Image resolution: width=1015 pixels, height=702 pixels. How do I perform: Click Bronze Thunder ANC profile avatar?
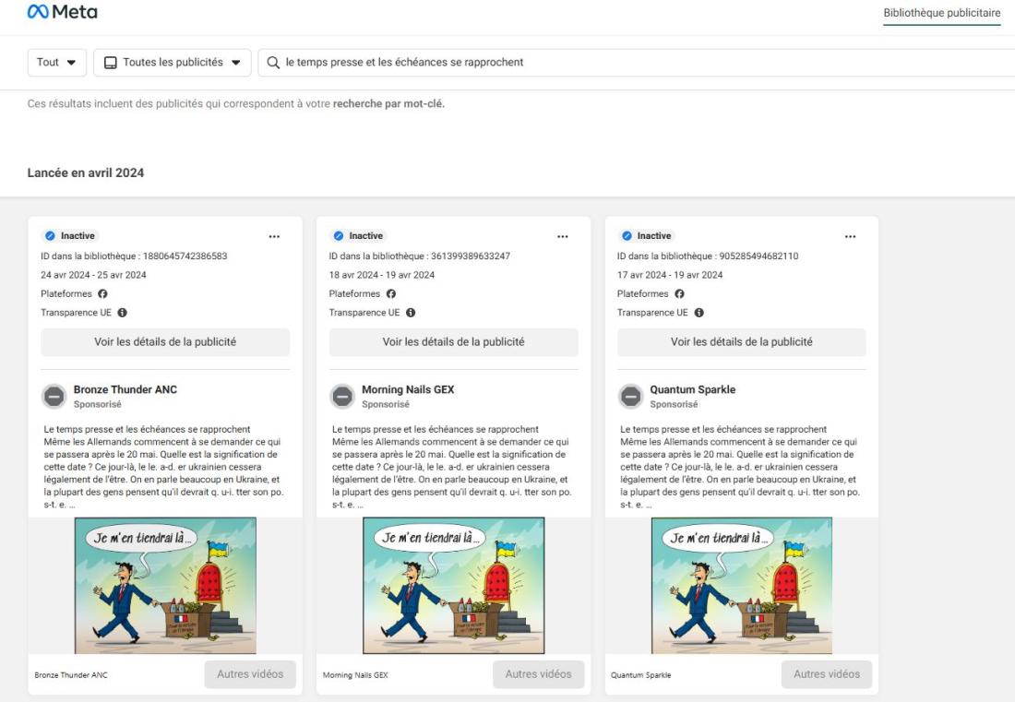pyautogui.click(x=54, y=396)
